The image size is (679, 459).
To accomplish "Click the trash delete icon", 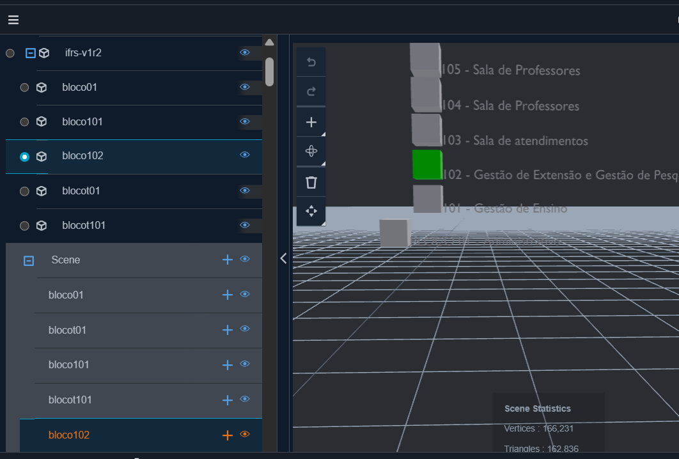I will pyautogui.click(x=311, y=182).
